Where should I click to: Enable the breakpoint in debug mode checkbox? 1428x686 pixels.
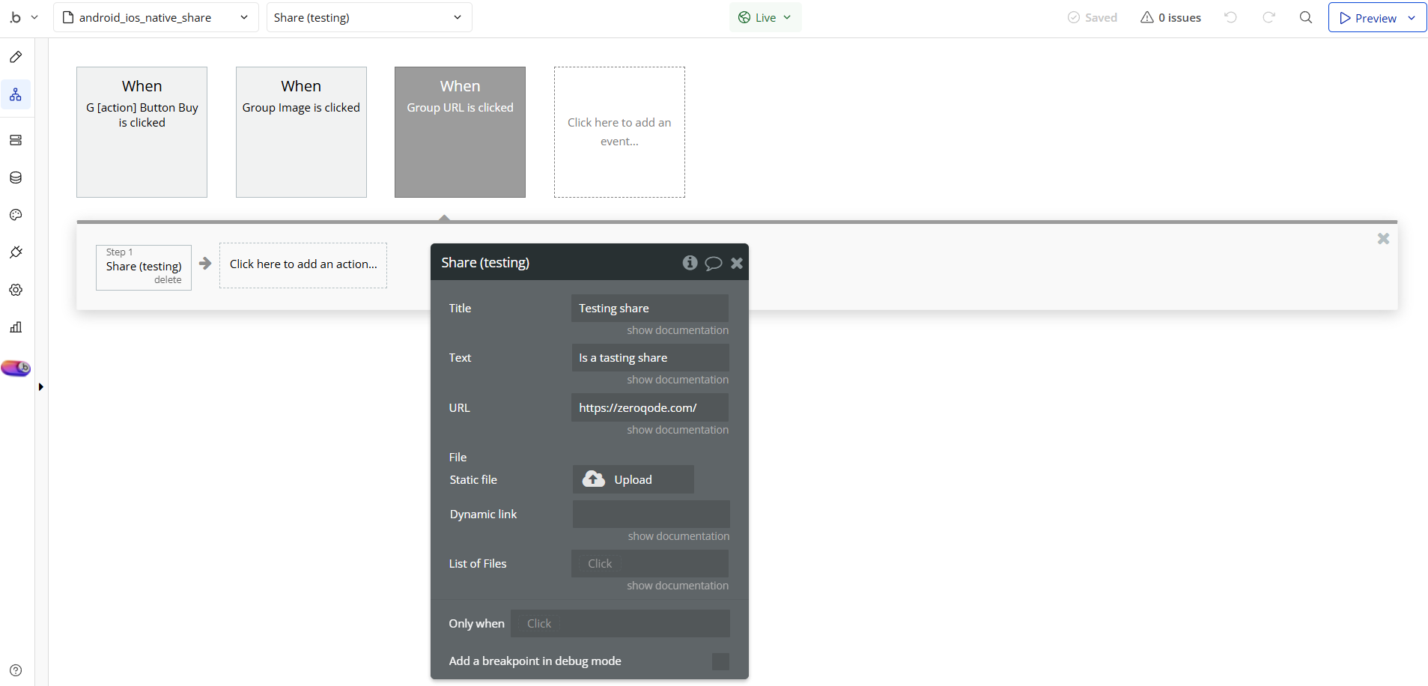tap(720, 661)
